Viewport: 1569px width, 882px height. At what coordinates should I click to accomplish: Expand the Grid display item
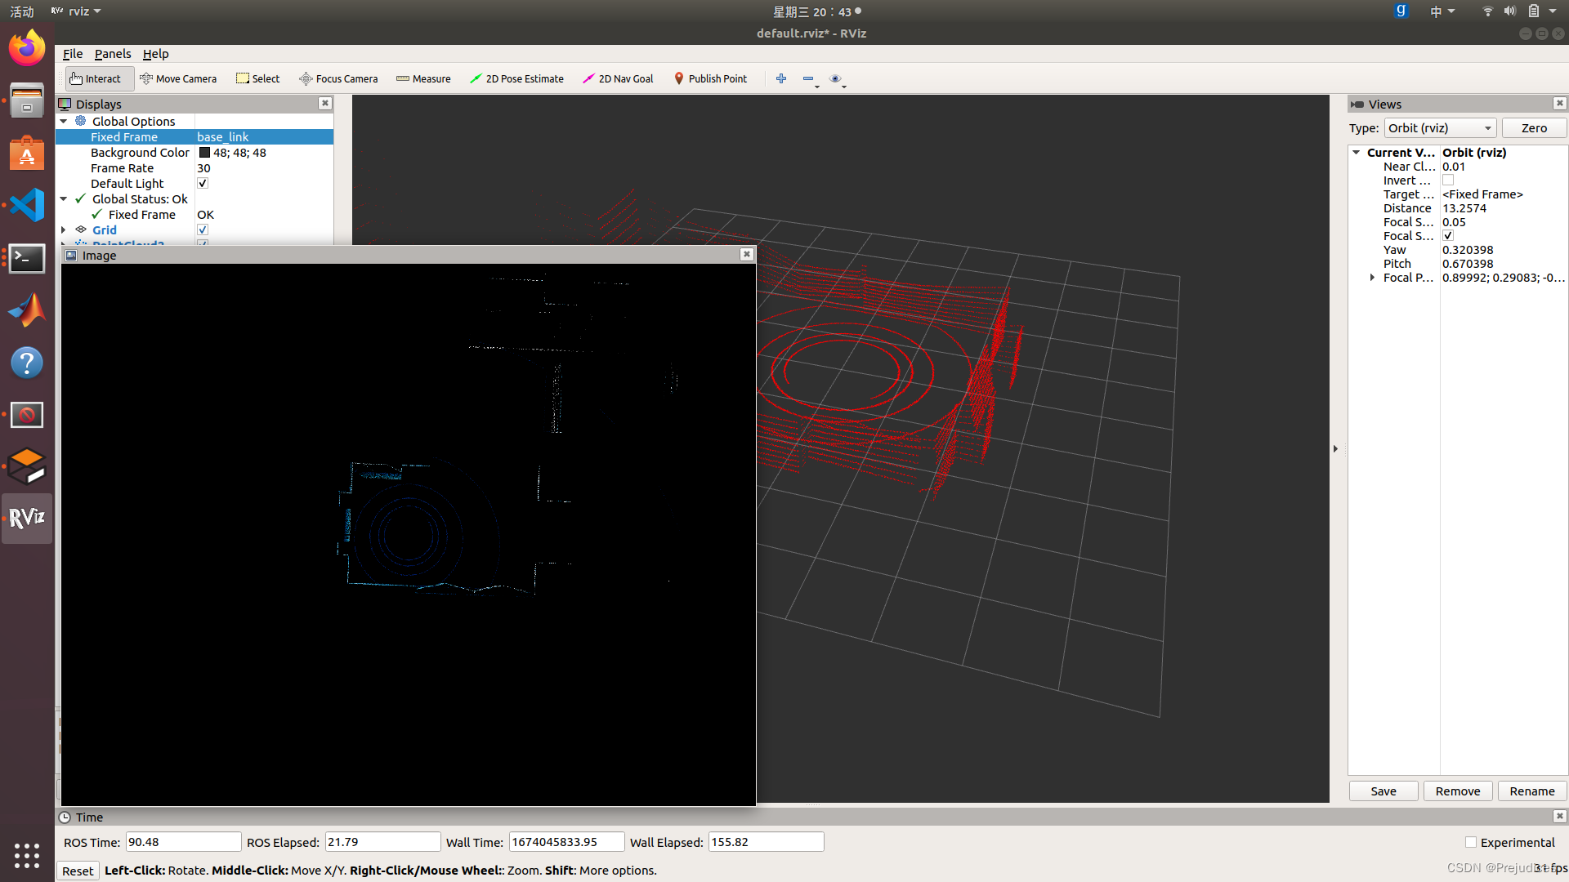pos(64,229)
